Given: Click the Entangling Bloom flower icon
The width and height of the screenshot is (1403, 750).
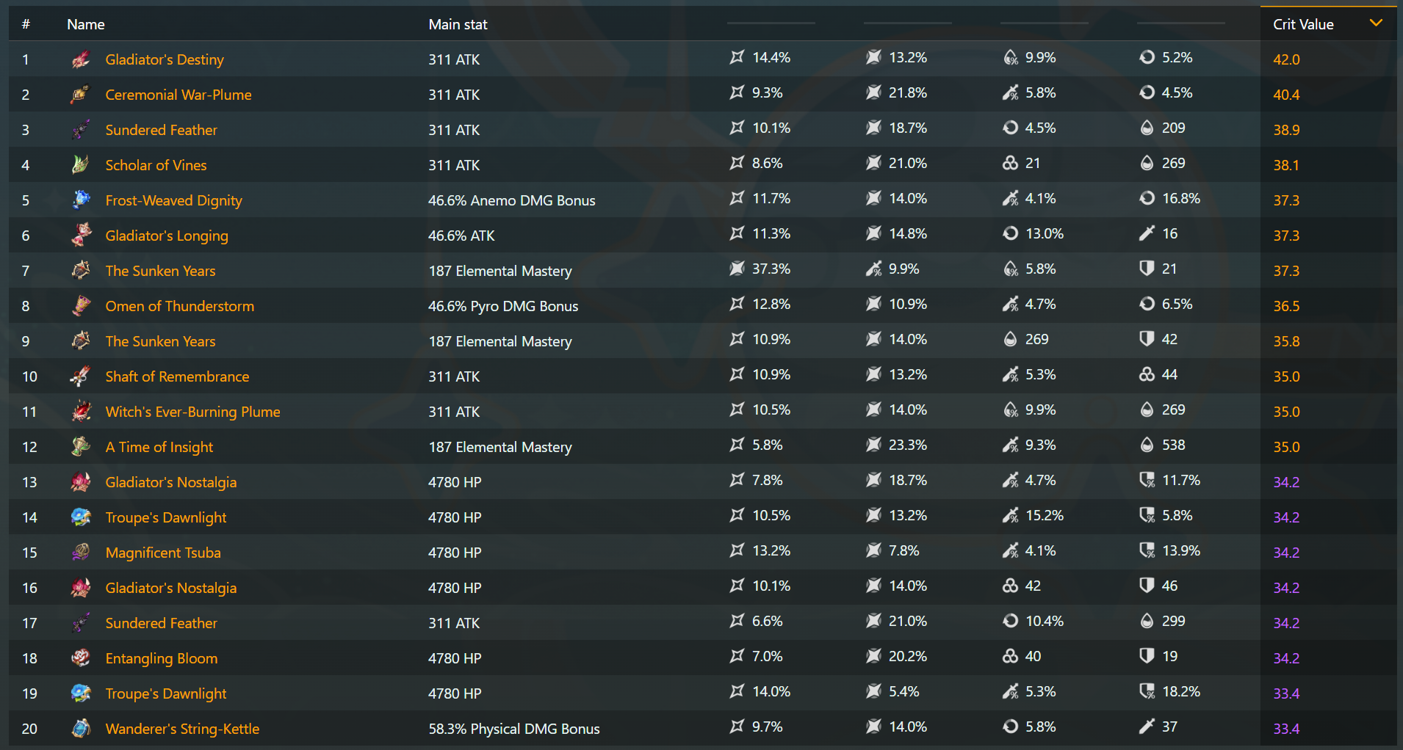Looking at the screenshot, I should pyautogui.click(x=81, y=658).
